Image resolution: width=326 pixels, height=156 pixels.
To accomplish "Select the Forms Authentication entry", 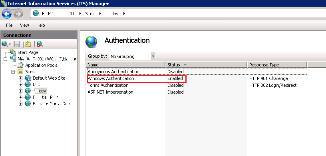I will pos(108,85).
